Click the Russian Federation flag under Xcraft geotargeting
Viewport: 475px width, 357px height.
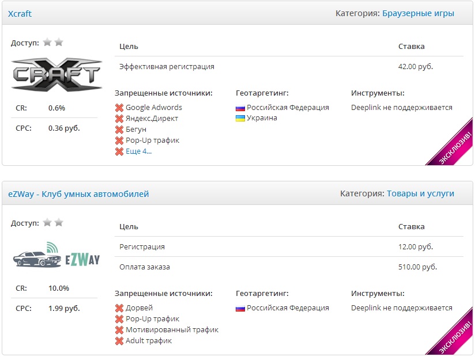[240, 107]
